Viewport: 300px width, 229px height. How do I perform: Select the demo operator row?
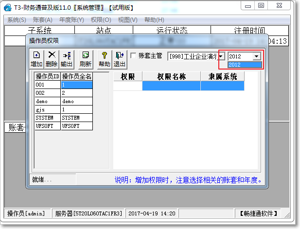(47, 101)
